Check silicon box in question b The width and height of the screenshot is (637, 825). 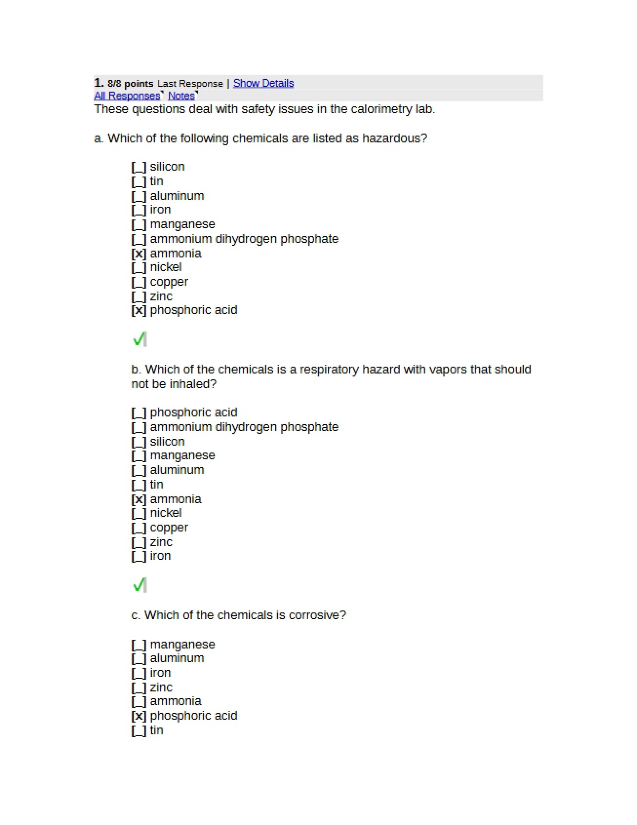click(139, 442)
